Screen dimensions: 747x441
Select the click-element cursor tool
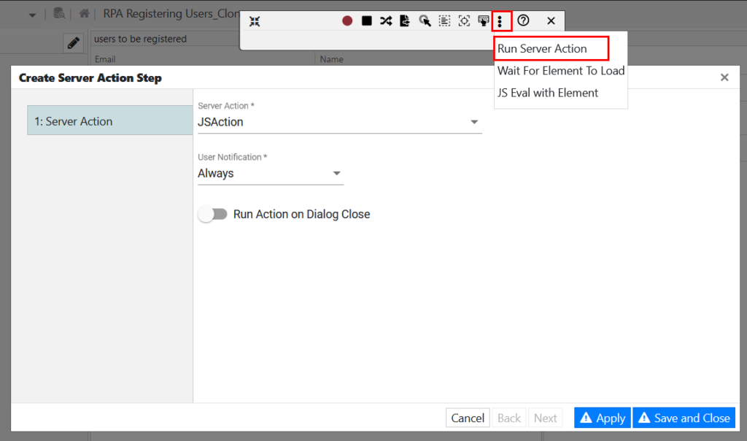(425, 21)
